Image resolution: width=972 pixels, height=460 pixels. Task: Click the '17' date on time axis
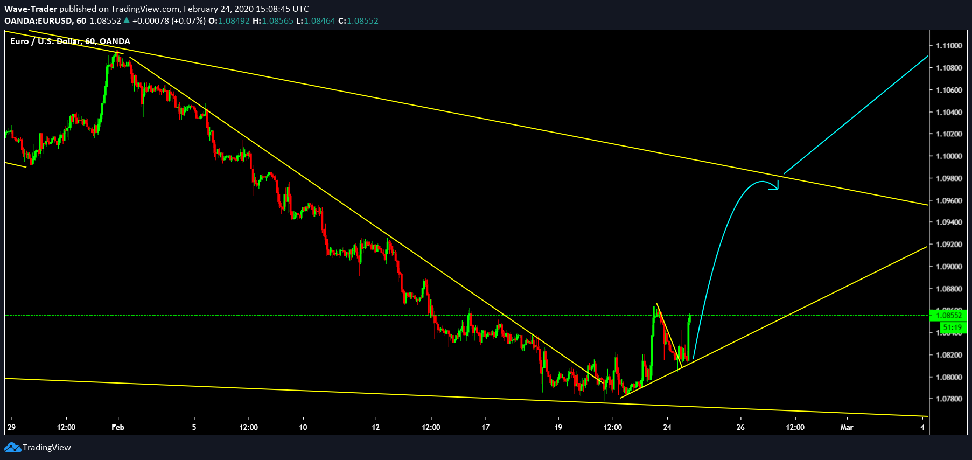486,427
